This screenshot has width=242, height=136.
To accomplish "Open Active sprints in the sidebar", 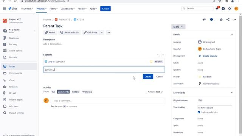I will coord(16,51).
